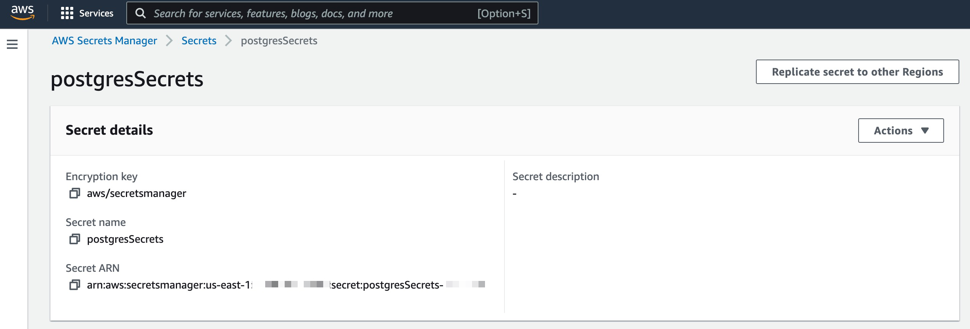Select the Secrets breadcrumb item

(x=199, y=40)
